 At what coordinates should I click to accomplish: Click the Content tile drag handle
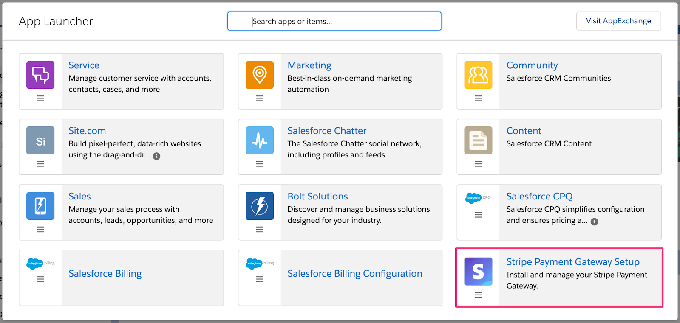478,164
